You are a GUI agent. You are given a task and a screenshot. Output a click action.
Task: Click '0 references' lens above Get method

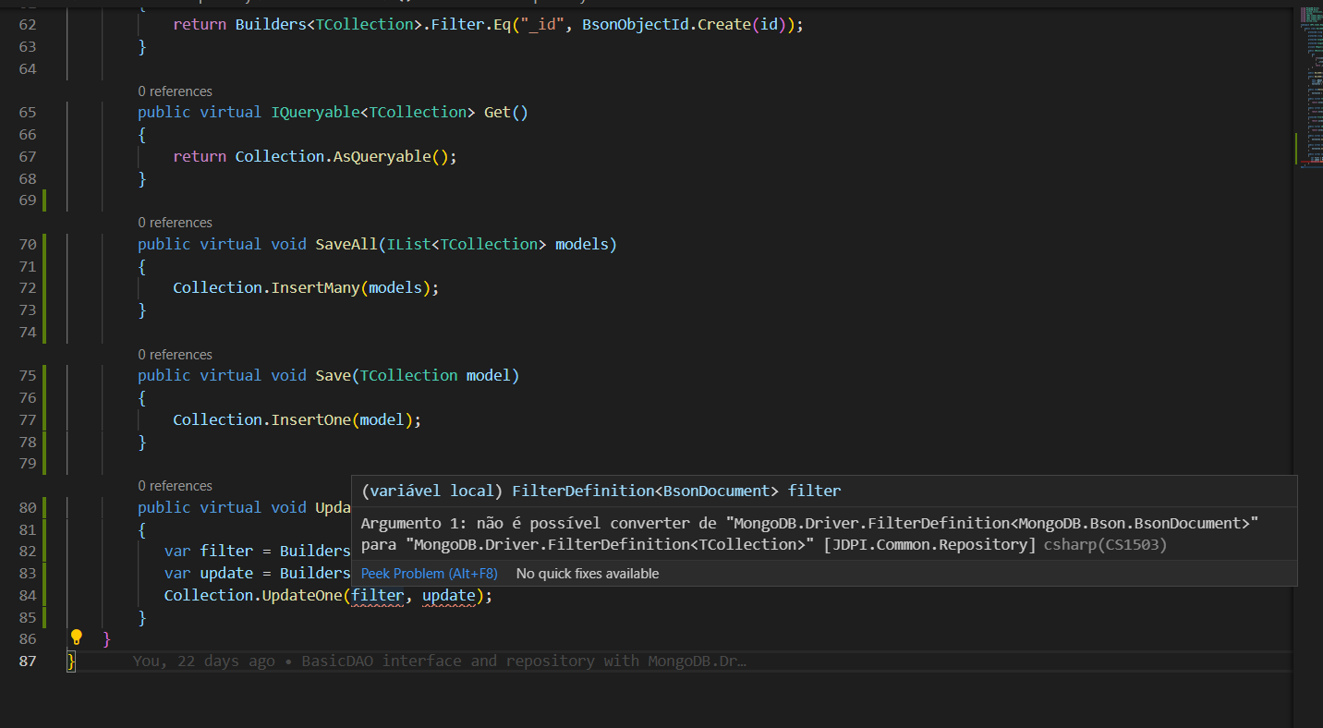(x=175, y=91)
